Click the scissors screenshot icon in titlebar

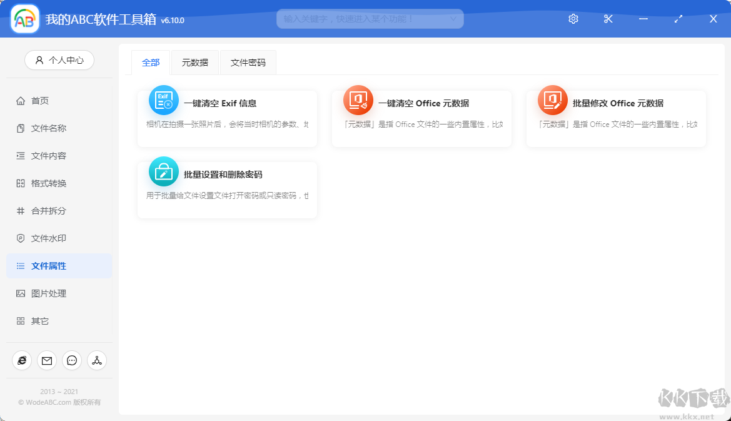click(608, 19)
